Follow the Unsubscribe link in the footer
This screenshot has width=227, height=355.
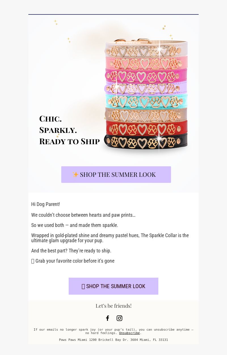point(129,333)
